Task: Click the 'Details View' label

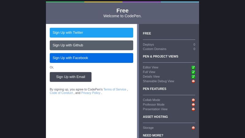Action: [x=151, y=76]
